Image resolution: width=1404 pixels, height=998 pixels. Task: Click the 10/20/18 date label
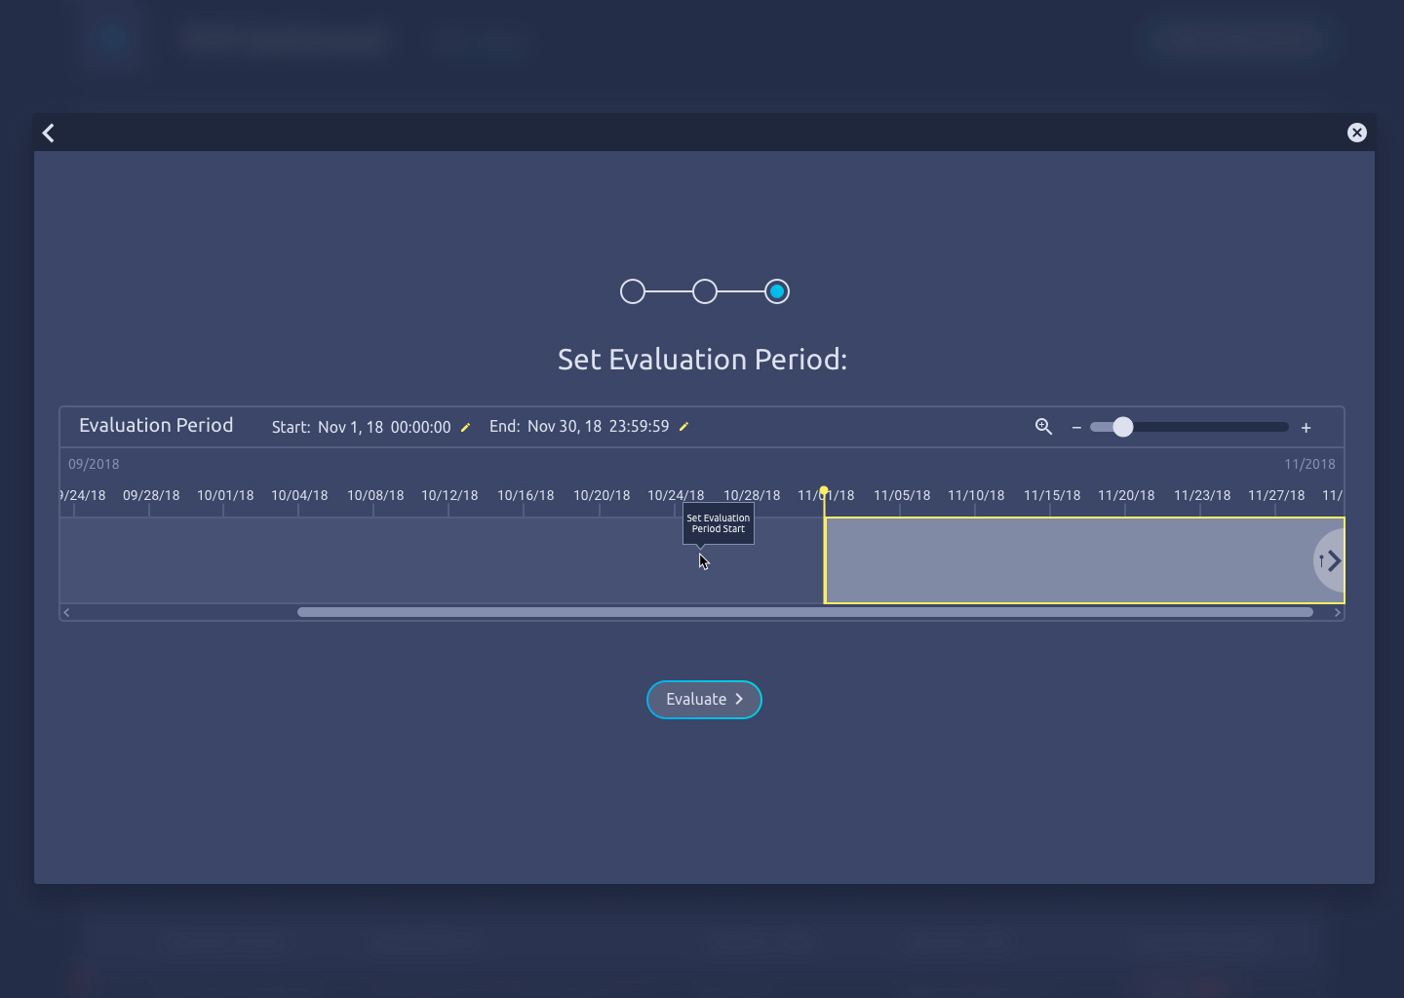(x=602, y=495)
